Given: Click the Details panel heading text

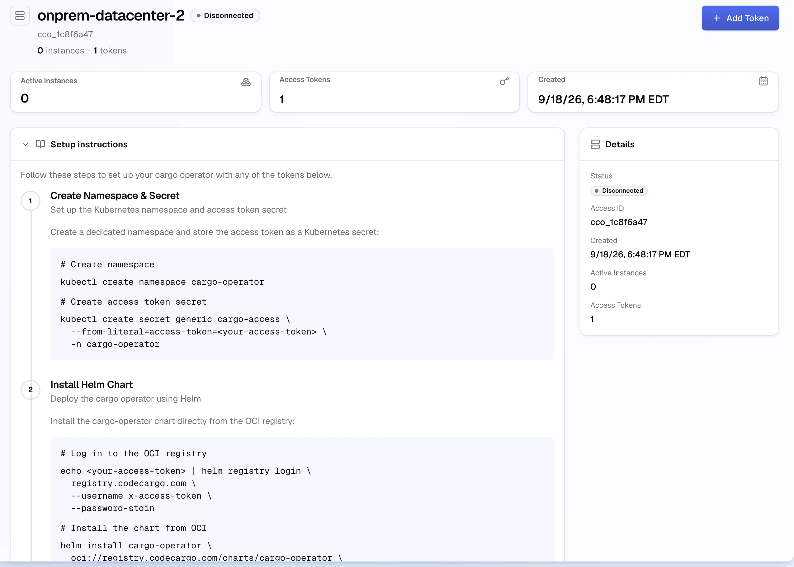Looking at the screenshot, I should (620, 144).
